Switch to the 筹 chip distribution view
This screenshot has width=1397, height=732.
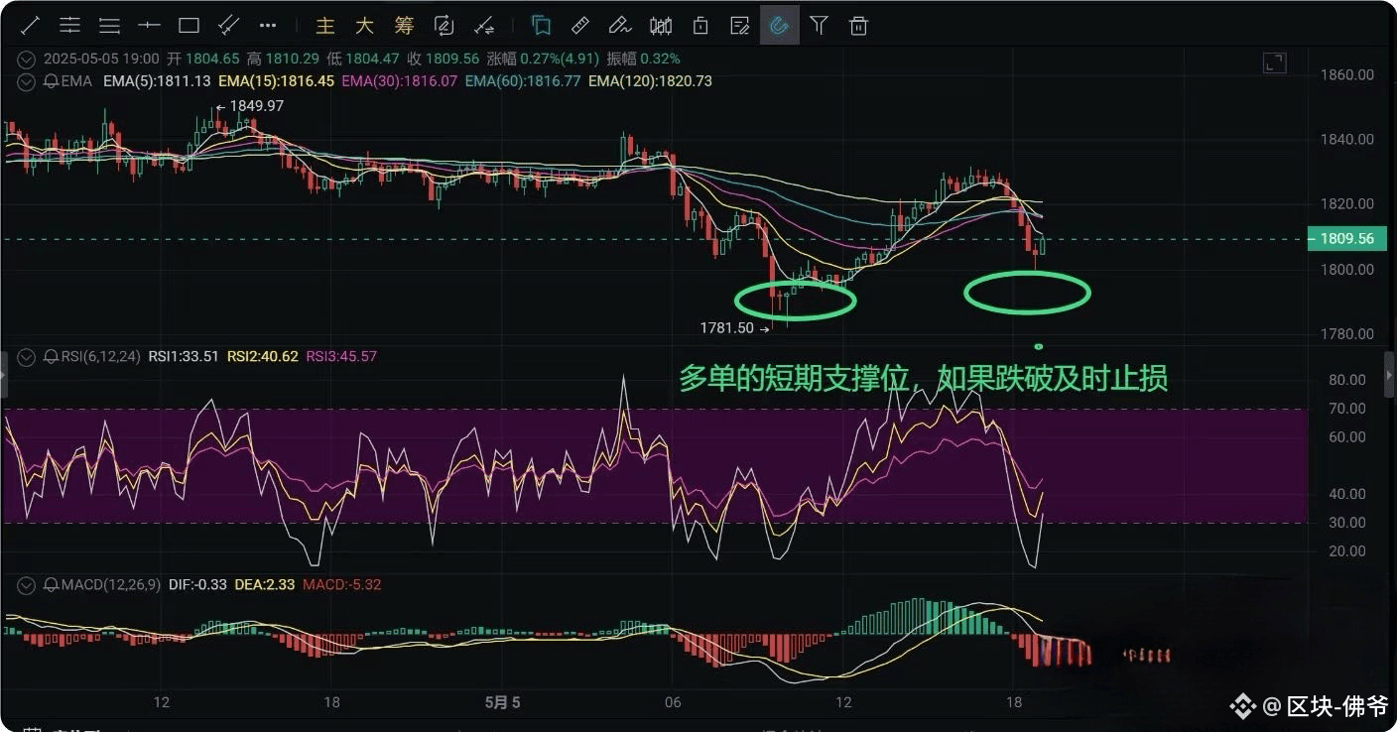click(404, 25)
